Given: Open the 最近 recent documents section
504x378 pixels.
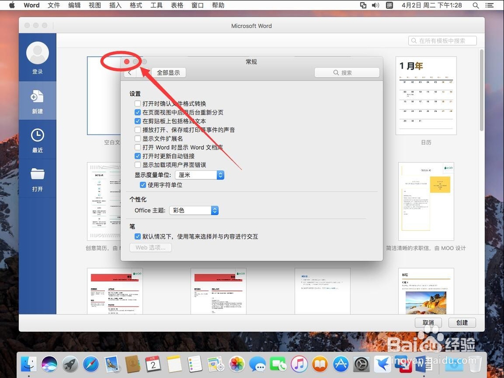Looking at the screenshot, I should [x=37, y=140].
